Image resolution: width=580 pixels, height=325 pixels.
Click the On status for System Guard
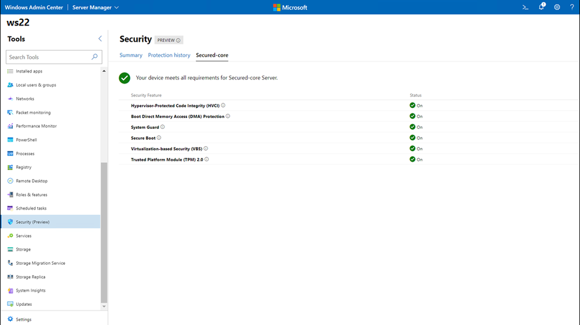click(416, 127)
